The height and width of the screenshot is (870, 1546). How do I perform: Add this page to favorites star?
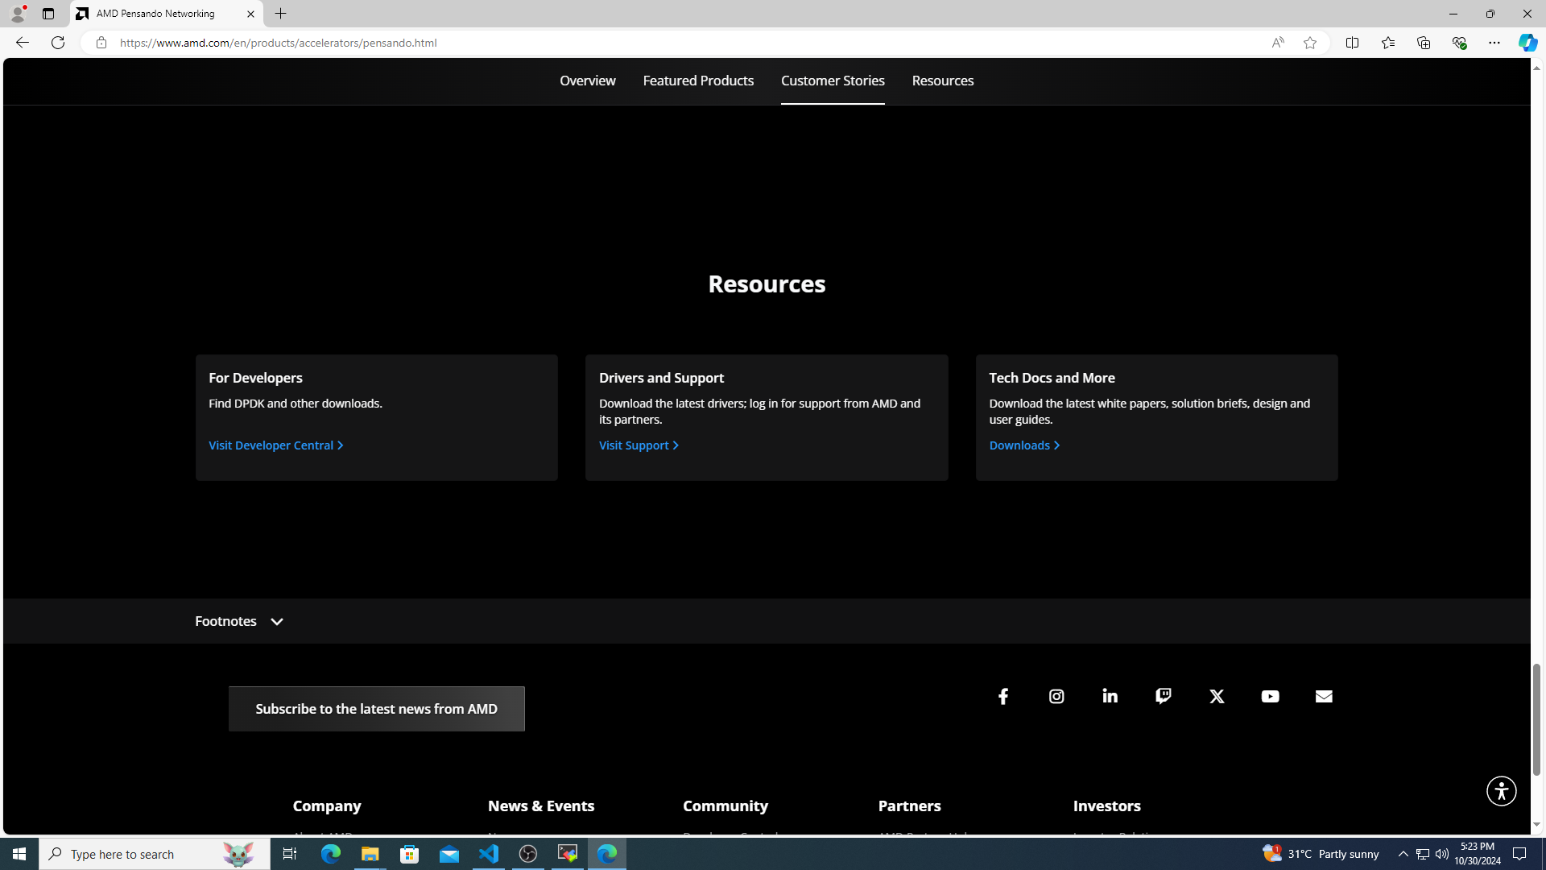(x=1310, y=43)
